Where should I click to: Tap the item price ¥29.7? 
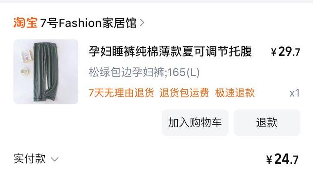286,52
